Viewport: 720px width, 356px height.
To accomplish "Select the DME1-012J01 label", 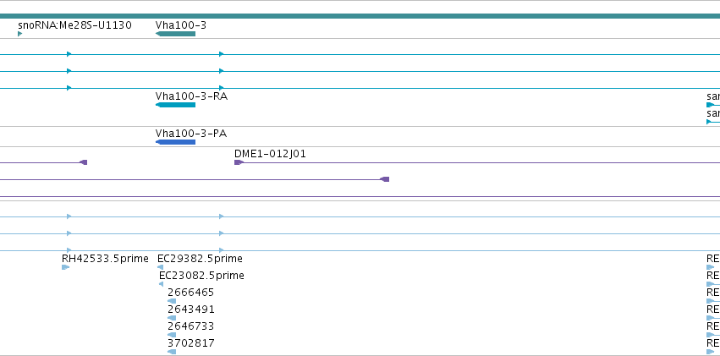I will [x=270, y=154].
